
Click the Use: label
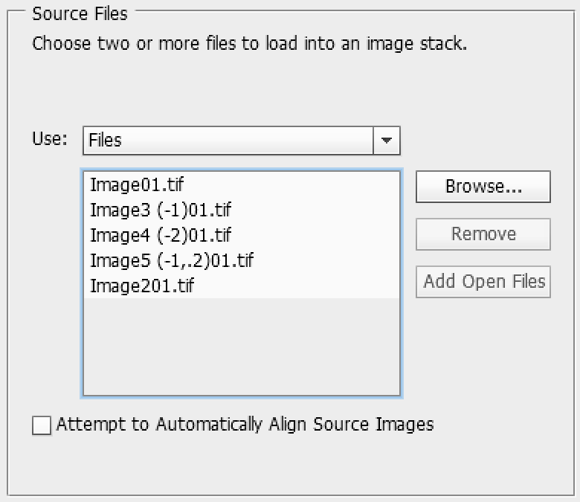click(50, 139)
